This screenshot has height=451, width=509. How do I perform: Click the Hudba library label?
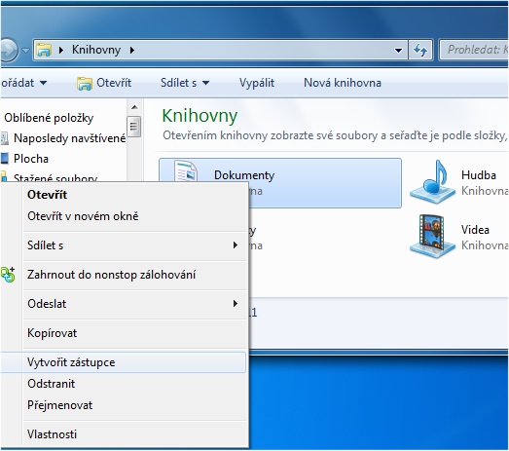479,175
